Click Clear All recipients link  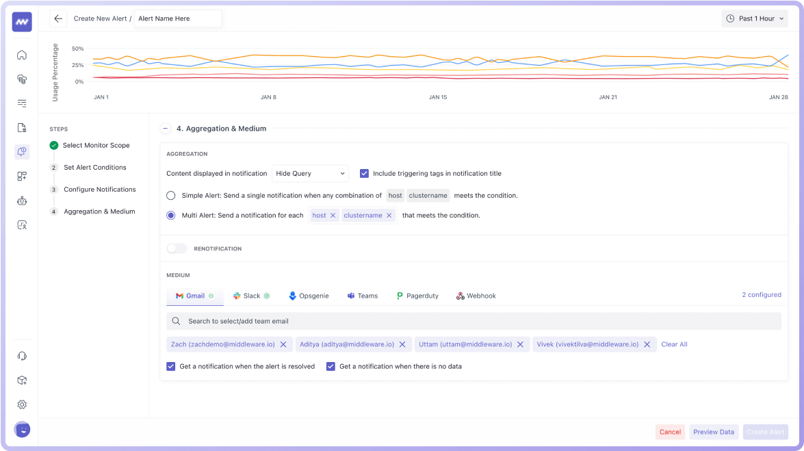coord(674,344)
